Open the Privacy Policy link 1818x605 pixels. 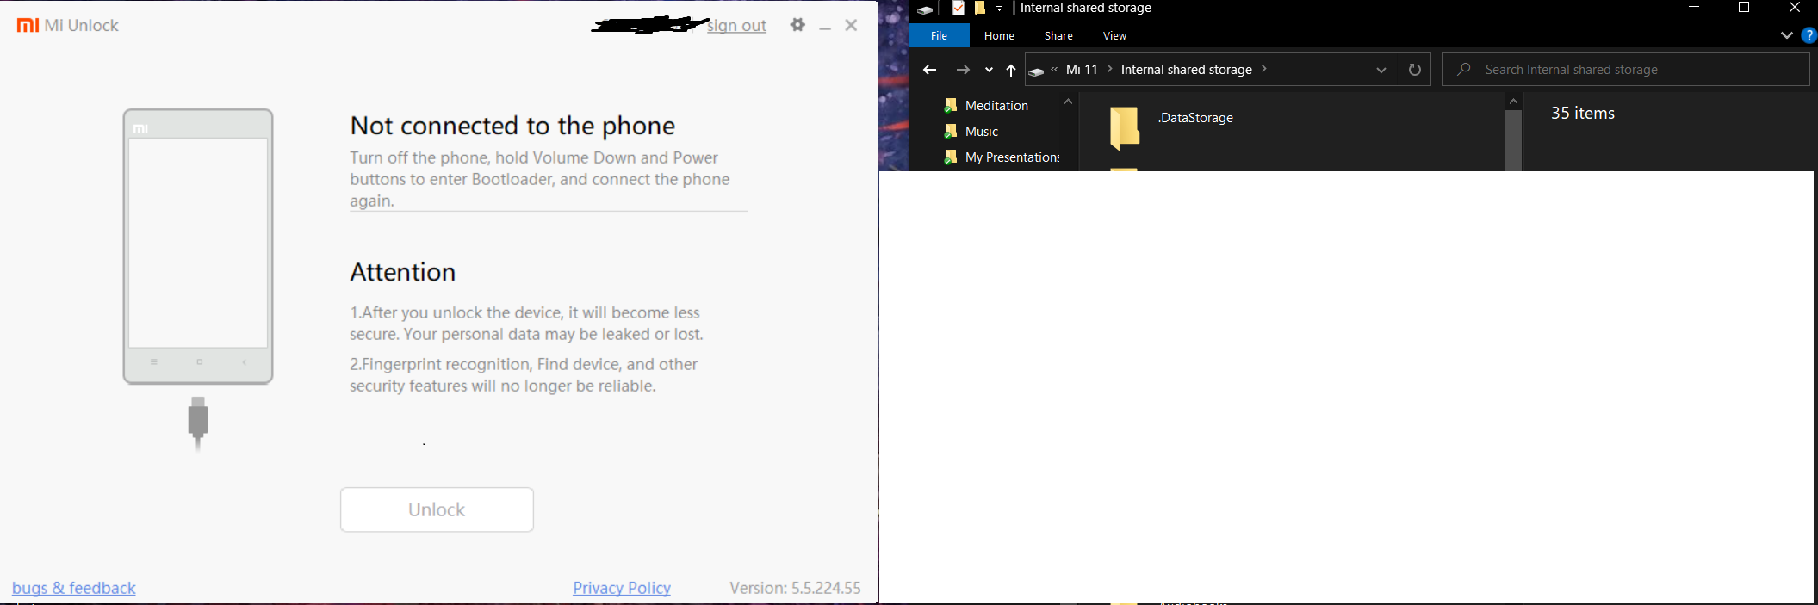tap(622, 588)
